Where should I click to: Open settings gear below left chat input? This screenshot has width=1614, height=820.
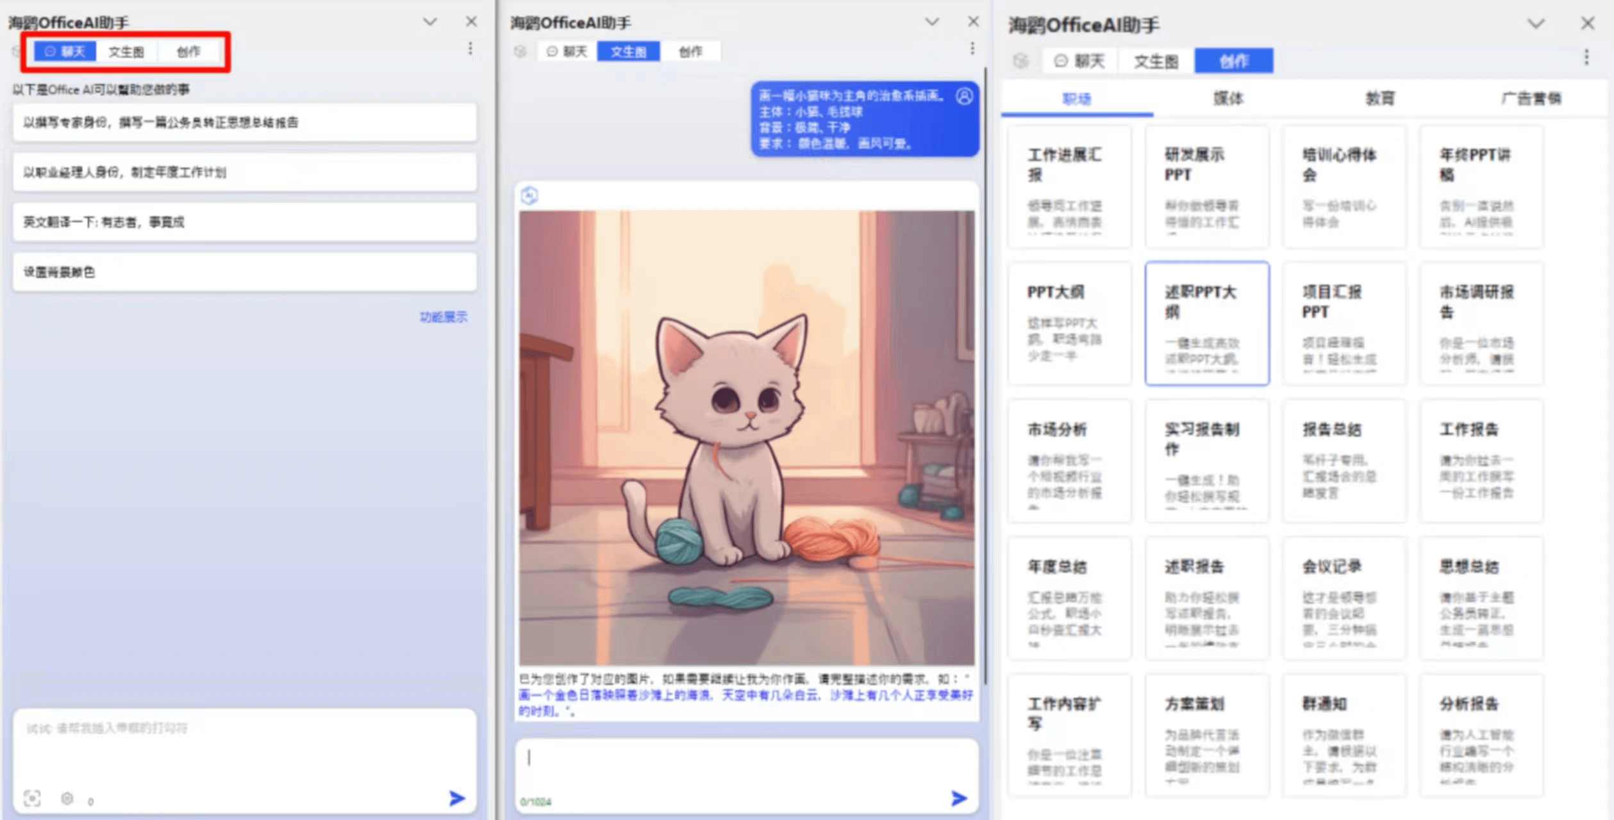[67, 798]
